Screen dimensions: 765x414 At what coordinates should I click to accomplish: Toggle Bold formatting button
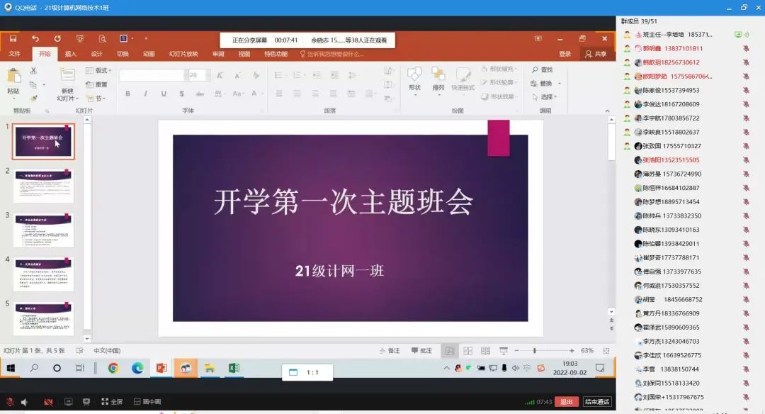pos(127,94)
